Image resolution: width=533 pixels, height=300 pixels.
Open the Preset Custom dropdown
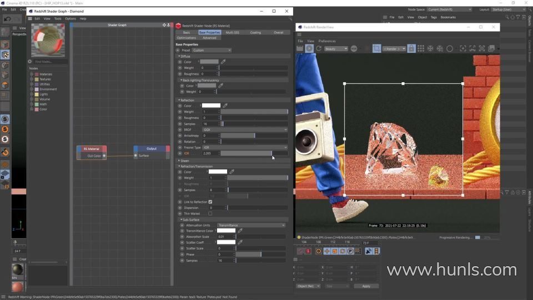(x=212, y=51)
